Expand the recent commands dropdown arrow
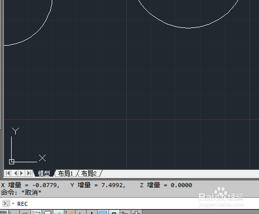259x214 pixels. click(13, 203)
